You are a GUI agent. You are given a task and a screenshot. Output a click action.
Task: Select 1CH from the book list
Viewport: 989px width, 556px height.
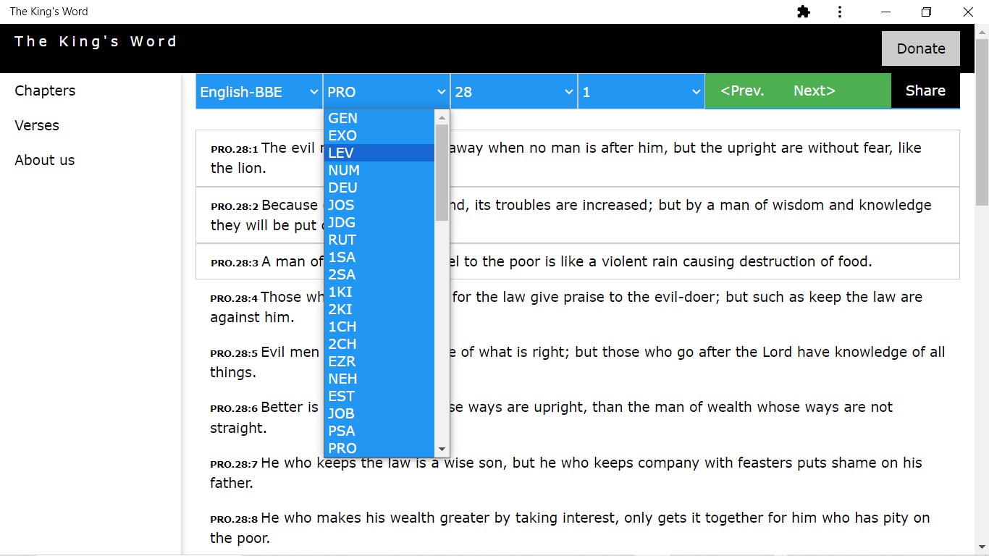pyautogui.click(x=379, y=327)
